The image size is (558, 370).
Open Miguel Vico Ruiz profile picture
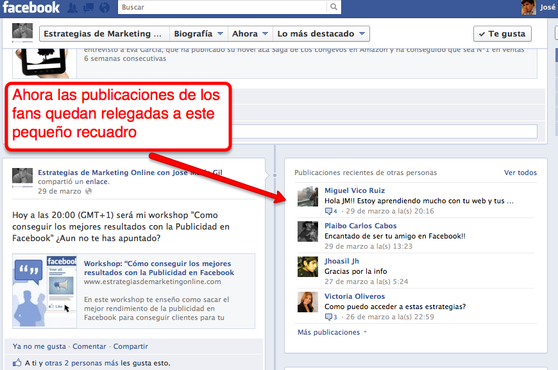(x=308, y=196)
